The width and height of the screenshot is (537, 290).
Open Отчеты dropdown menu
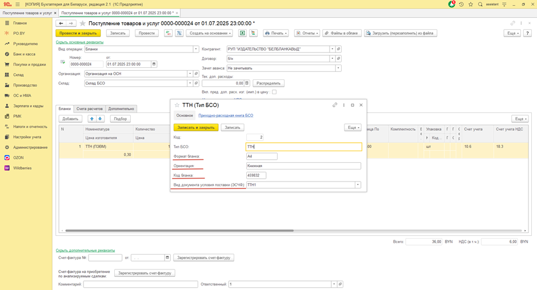pyautogui.click(x=307, y=33)
